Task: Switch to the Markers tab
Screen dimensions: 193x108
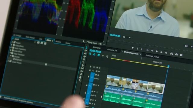Action: pyautogui.click(x=58, y=42)
